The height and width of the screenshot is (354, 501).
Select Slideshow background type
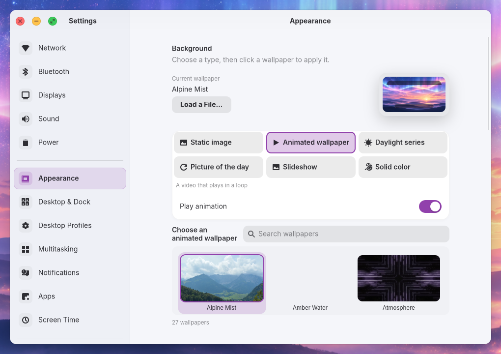coord(311,167)
